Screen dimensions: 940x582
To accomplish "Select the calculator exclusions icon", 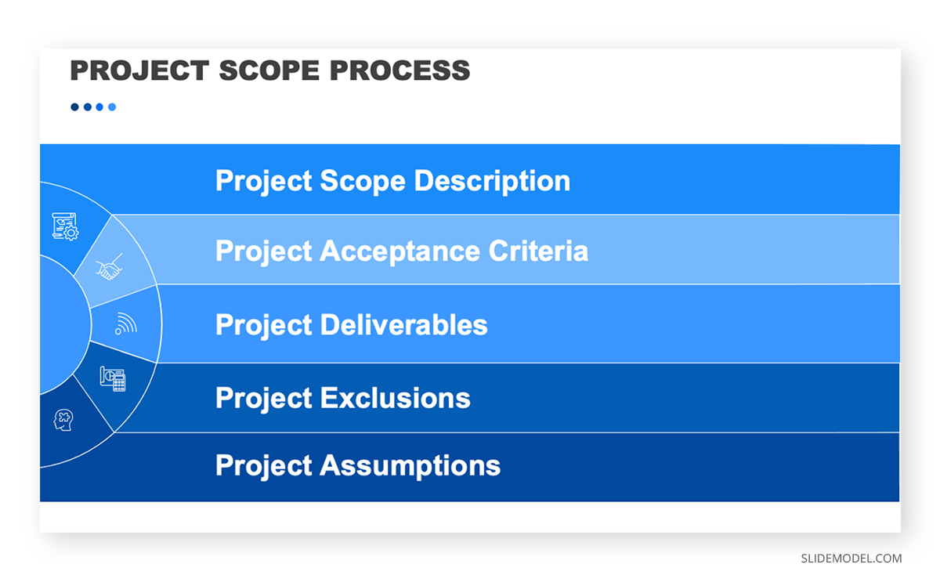I will [x=113, y=378].
